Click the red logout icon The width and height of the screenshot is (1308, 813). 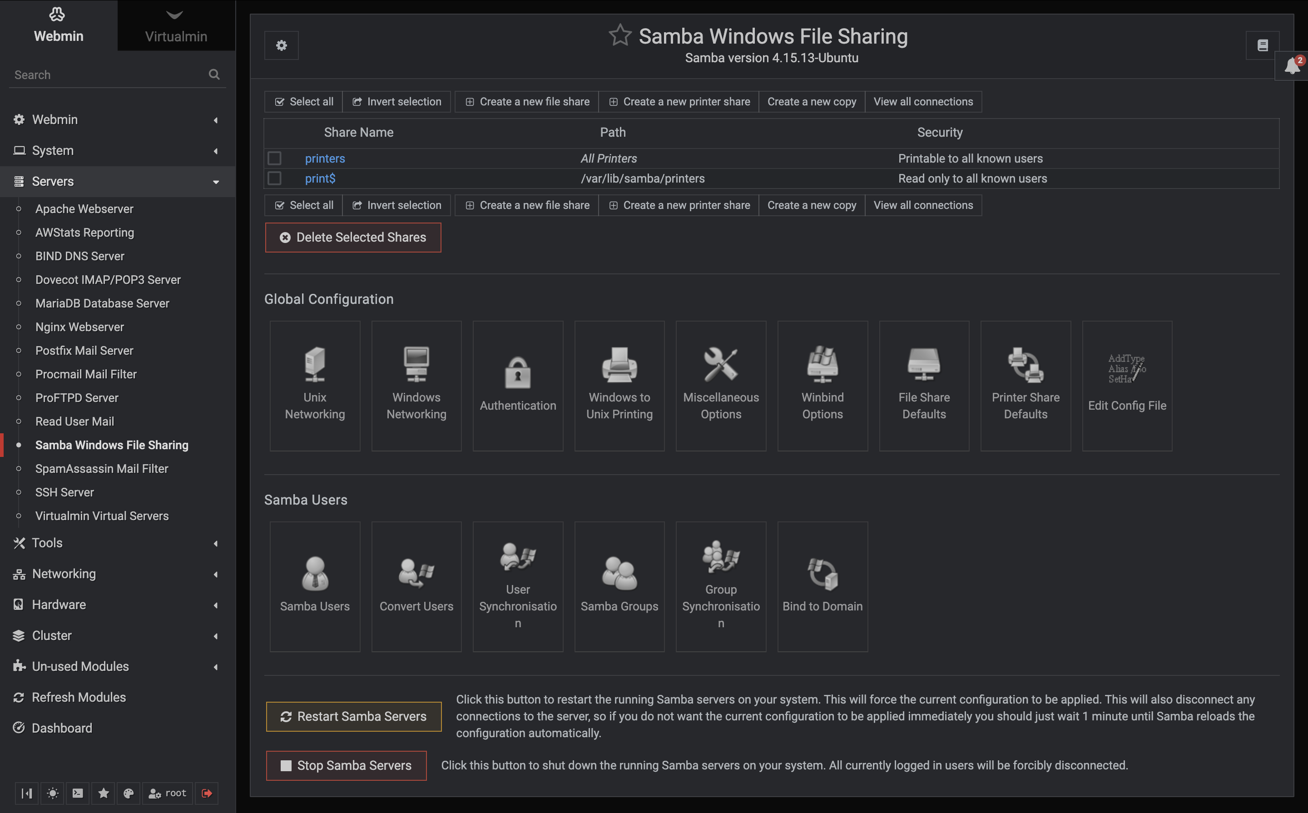(x=207, y=793)
